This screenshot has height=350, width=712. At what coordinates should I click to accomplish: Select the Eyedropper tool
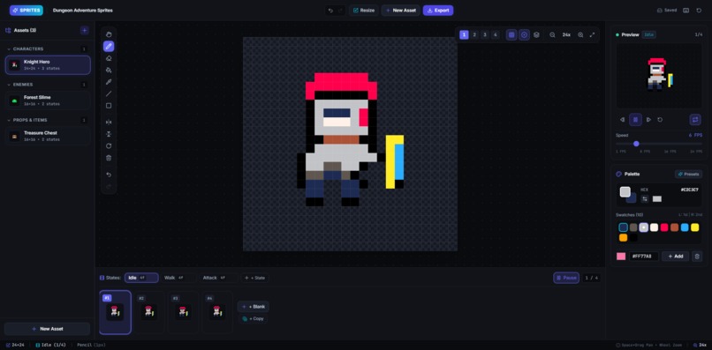109,82
